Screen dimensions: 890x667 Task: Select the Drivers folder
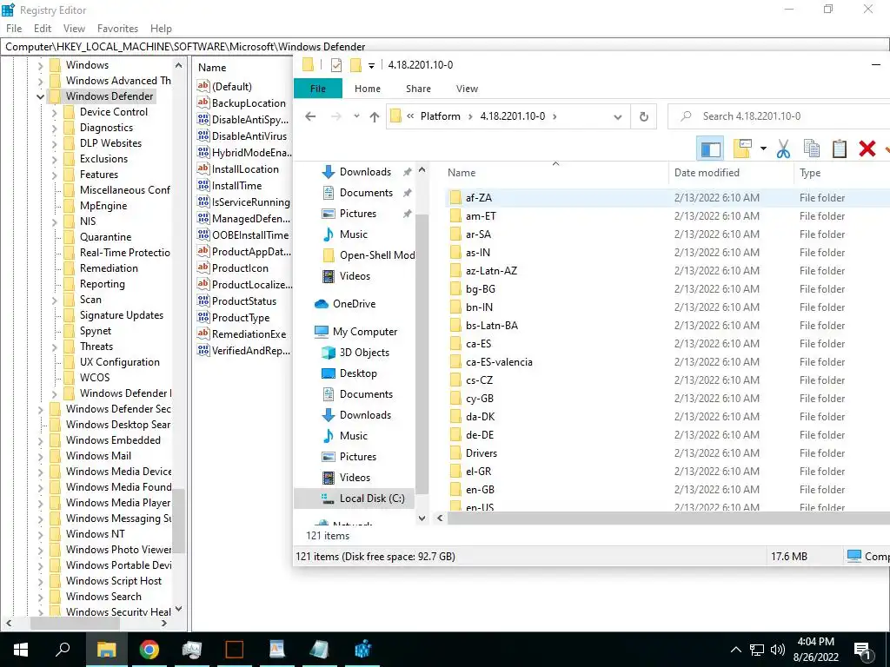[x=482, y=453]
